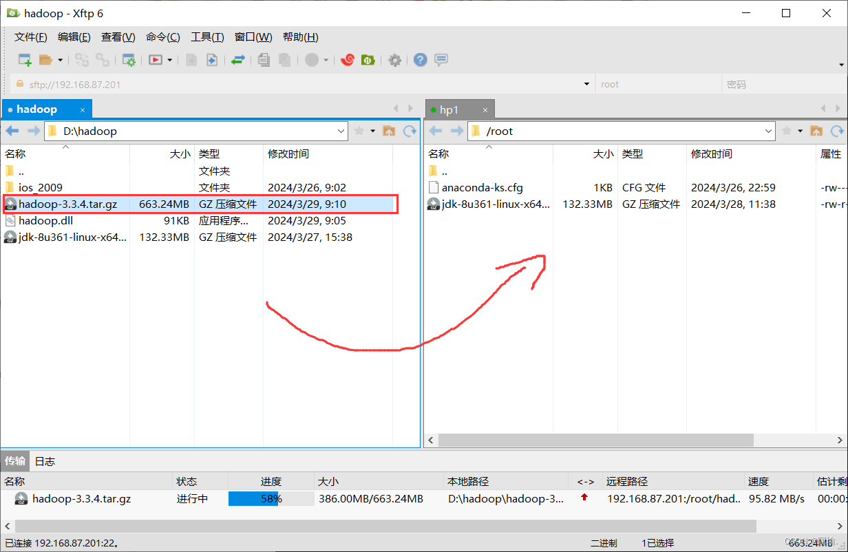Close the hp1 session tab

[485, 109]
